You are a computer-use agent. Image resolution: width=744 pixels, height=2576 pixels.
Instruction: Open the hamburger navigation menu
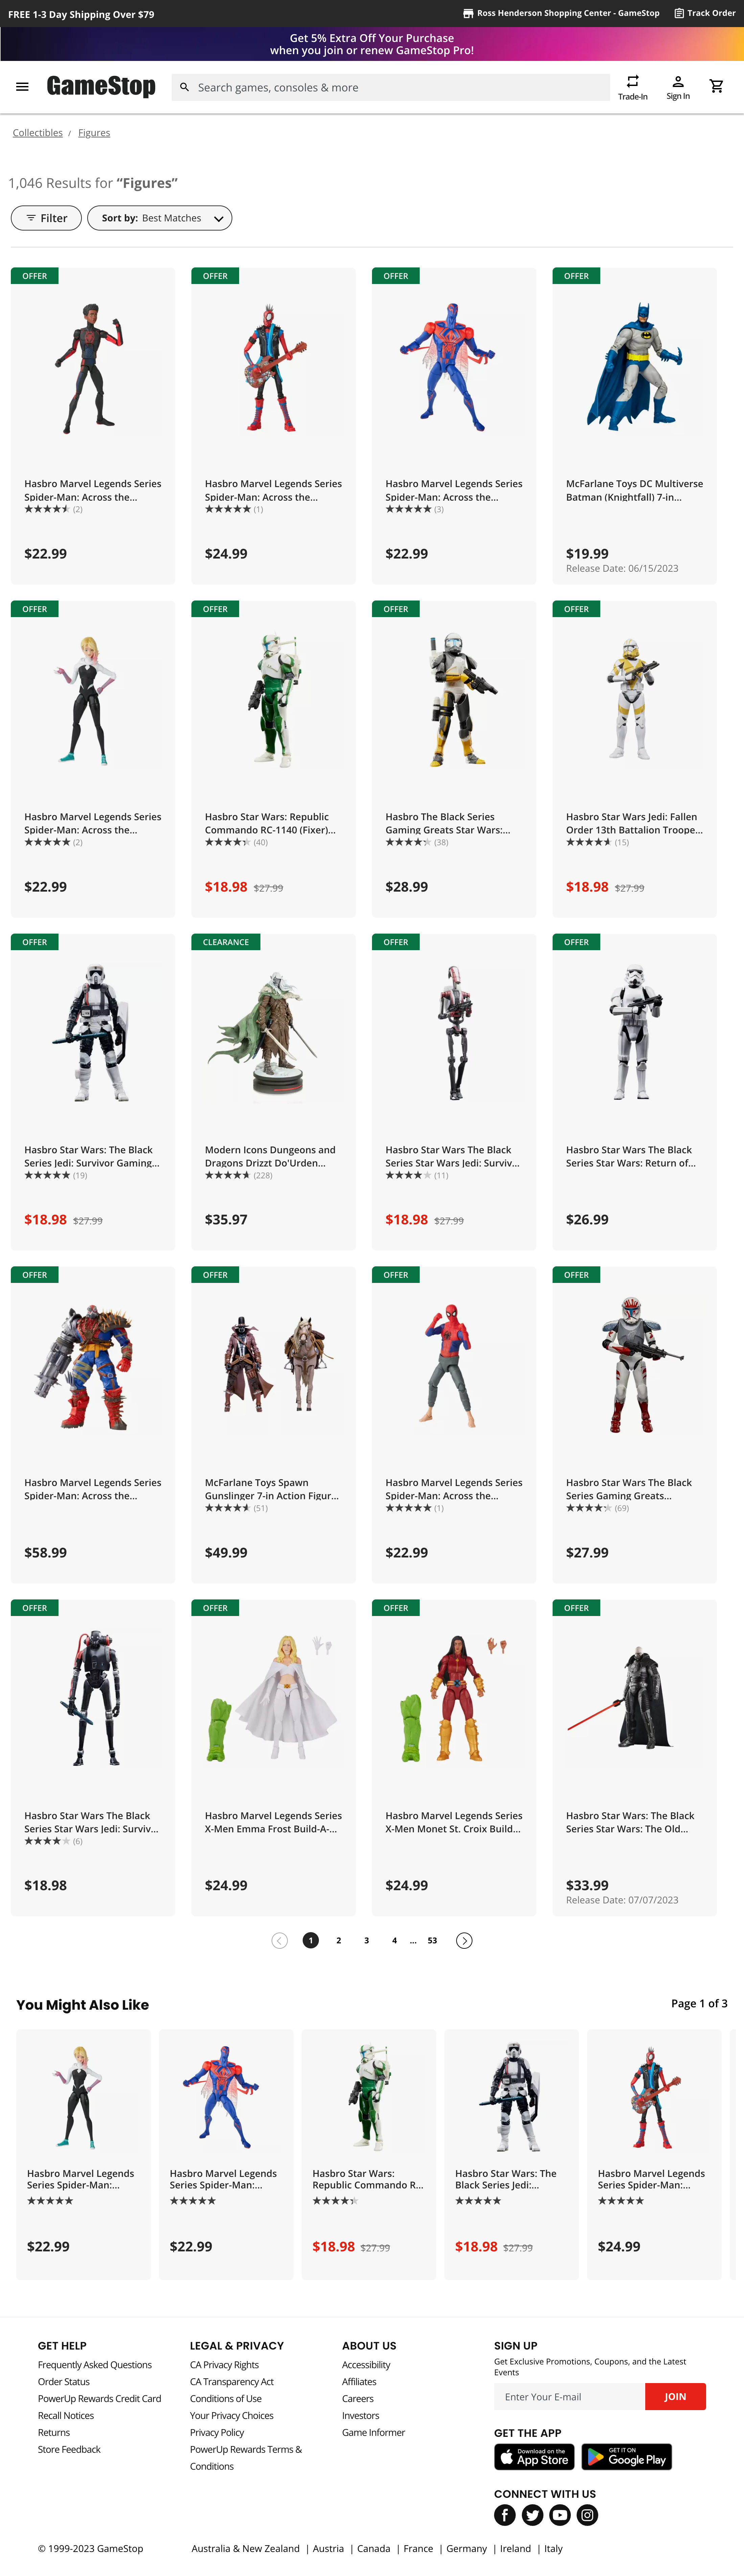tap(22, 87)
